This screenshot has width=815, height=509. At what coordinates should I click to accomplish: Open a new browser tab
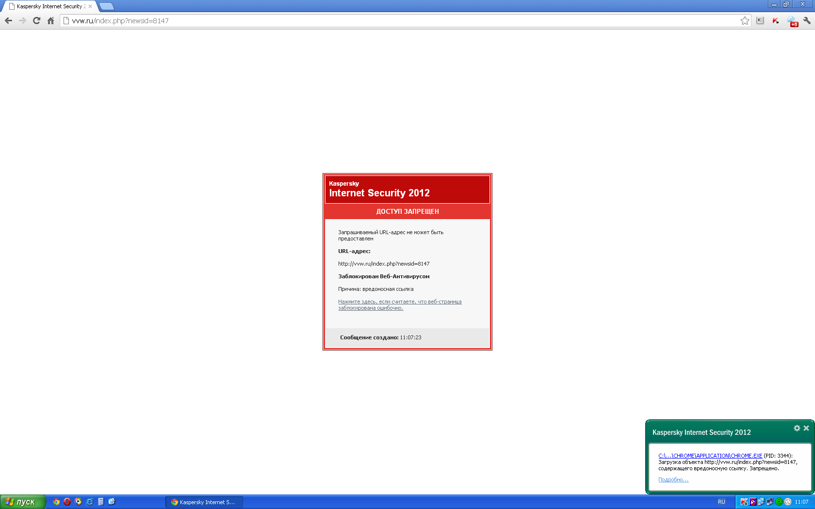pos(106,6)
